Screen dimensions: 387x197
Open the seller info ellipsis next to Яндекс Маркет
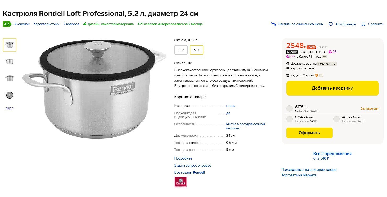(x=321, y=75)
